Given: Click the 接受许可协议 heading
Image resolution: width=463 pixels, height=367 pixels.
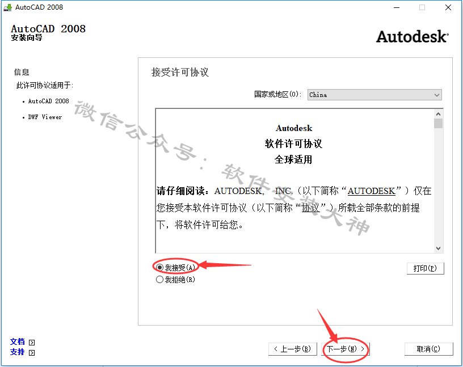Looking at the screenshot, I should (180, 73).
